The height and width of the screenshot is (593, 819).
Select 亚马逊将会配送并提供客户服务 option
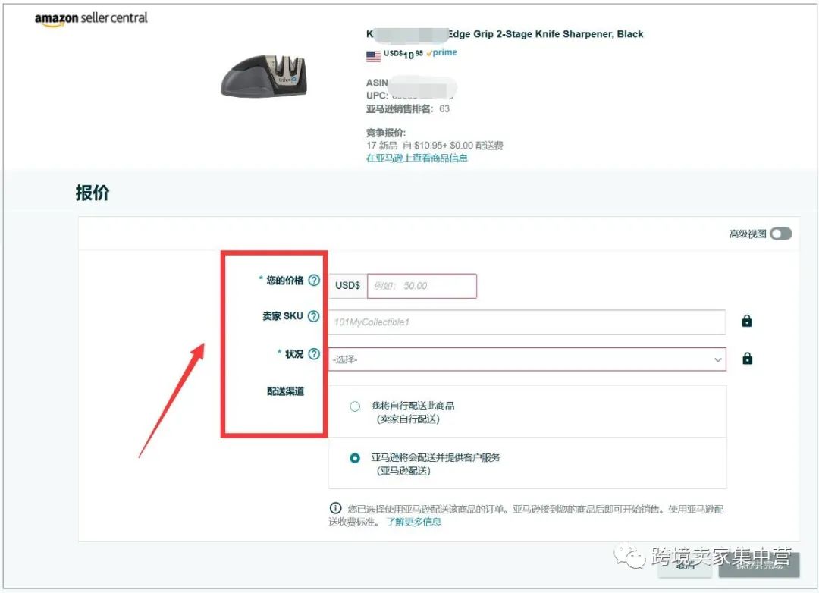point(354,457)
